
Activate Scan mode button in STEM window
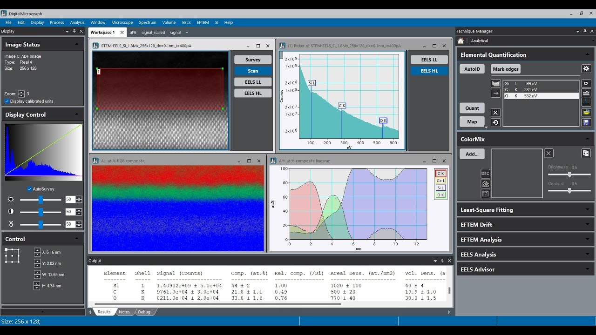click(253, 71)
